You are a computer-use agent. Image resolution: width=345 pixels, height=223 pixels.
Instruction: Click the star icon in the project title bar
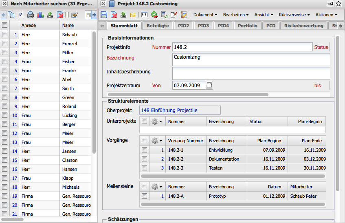[339, 4]
